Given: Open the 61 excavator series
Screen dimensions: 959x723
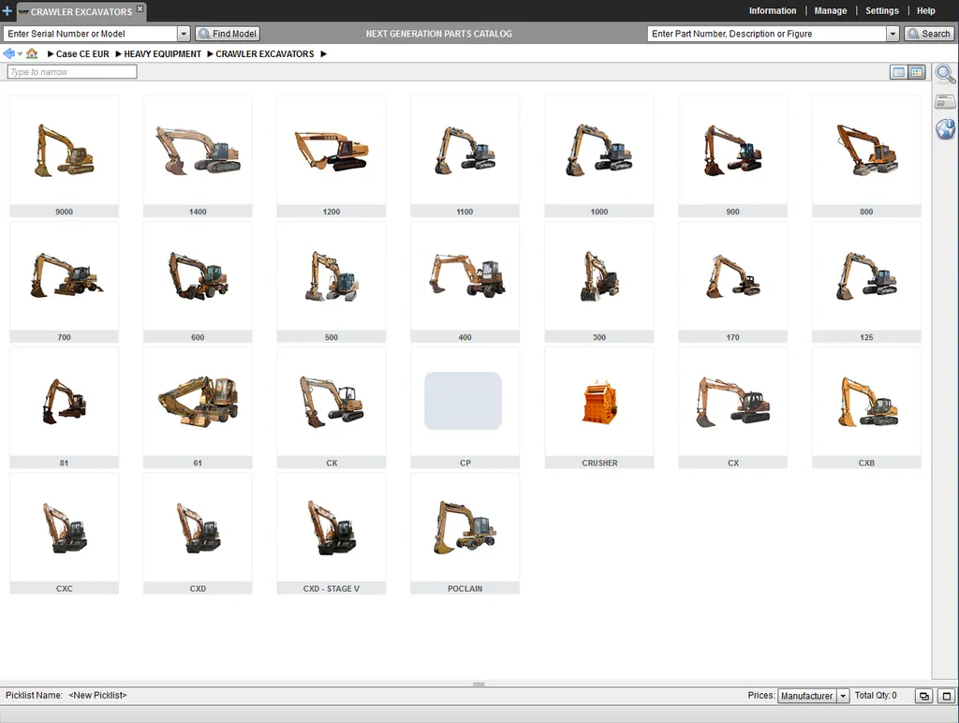Looking at the screenshot, I should pyautogui.click(x=198, y=408).
